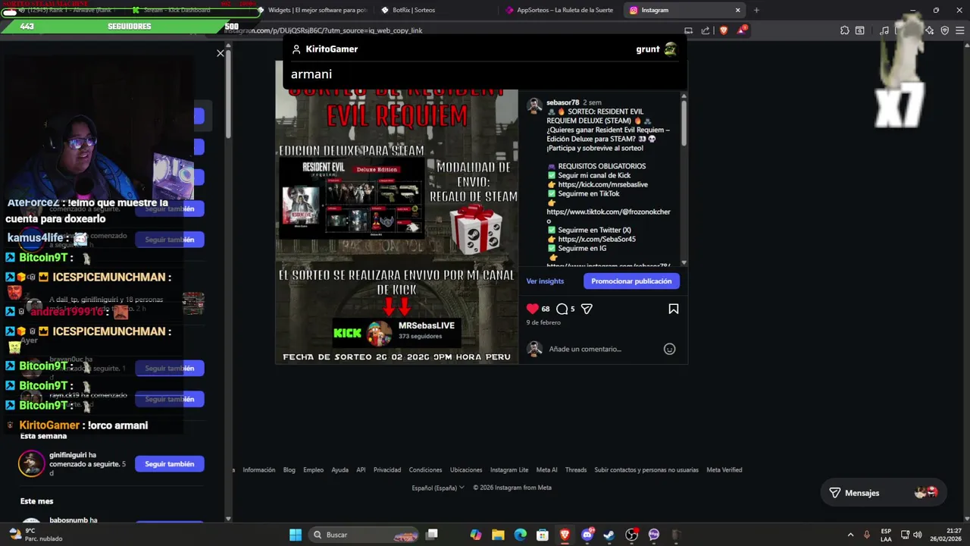Click the sebasor78 avatar beside caption
The width and height of the screenshot is (970, 546).
point(534,105)
